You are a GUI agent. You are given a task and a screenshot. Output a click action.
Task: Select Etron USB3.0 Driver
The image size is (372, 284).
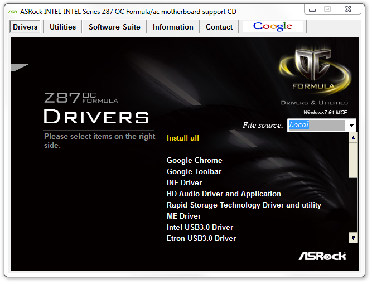[201, 238]
